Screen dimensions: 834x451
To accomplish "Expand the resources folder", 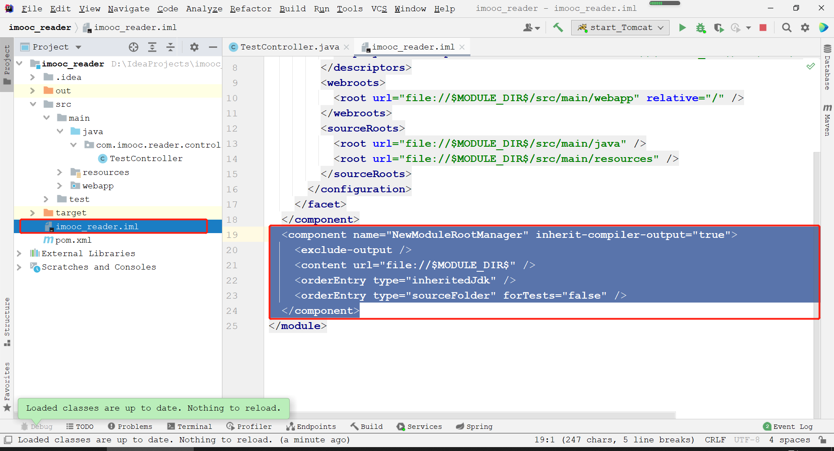I will [60, 172].
